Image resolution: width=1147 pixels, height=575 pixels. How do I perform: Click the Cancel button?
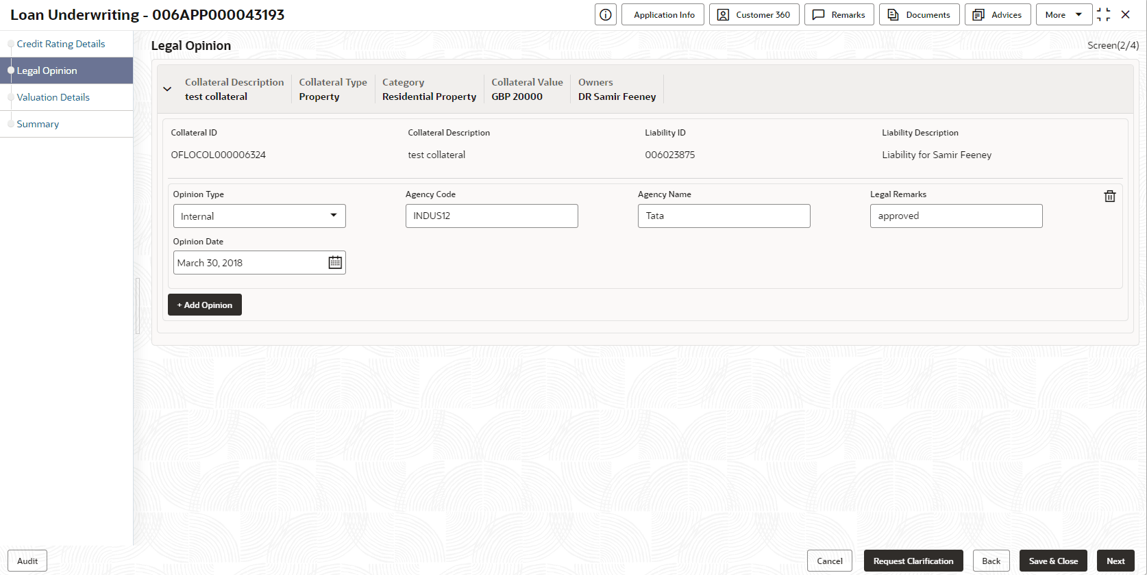pos(830,561)
